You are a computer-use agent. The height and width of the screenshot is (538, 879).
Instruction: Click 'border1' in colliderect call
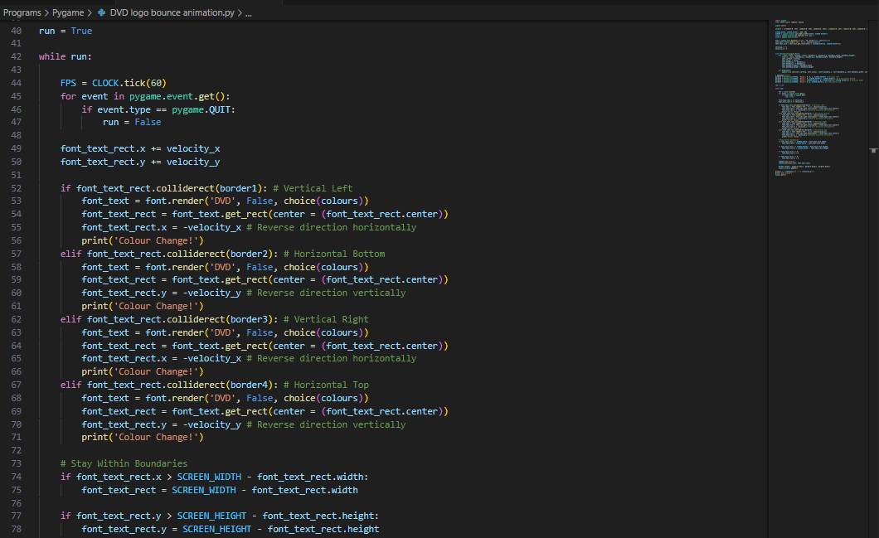[238, 188]
